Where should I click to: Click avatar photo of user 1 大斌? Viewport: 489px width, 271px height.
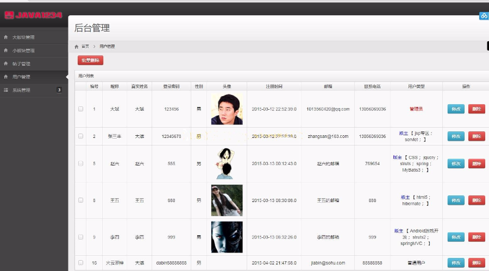click(227, 109)
